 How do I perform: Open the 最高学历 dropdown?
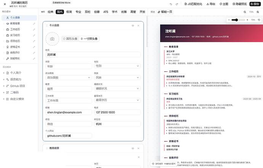point(117,100)
